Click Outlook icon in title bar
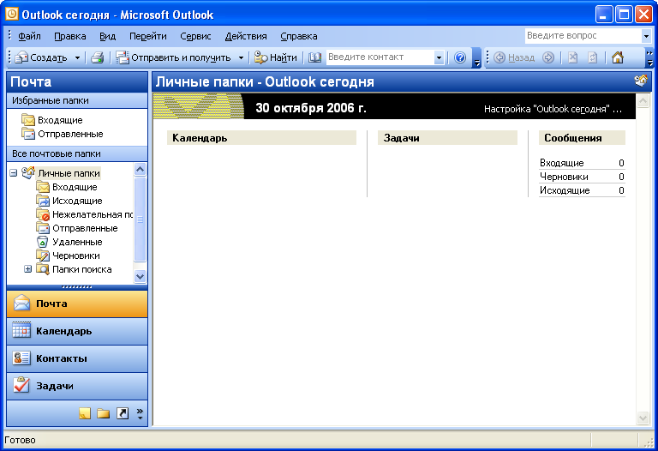This screenshot has width=658, height=451. point(12,15)
